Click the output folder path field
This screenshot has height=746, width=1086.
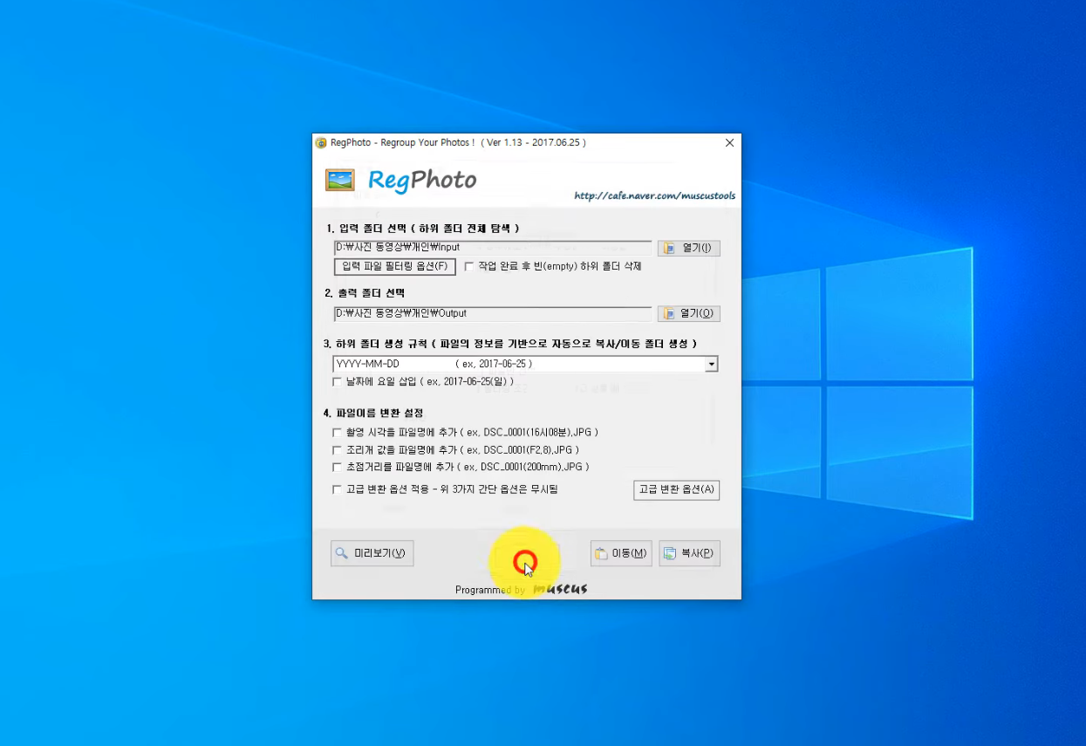(493, 313)
